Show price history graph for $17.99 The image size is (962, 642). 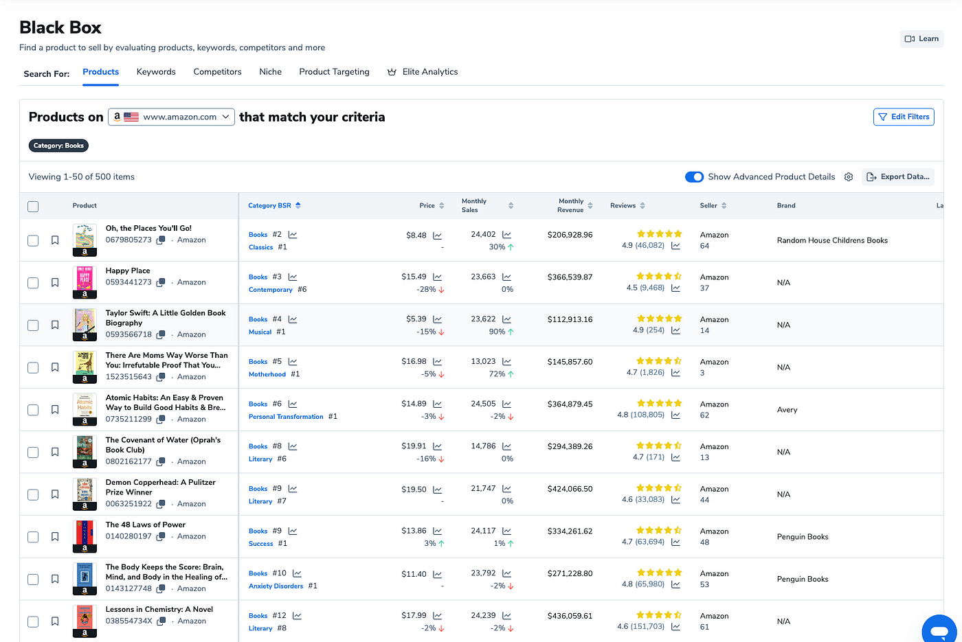(x=438, y=616)
